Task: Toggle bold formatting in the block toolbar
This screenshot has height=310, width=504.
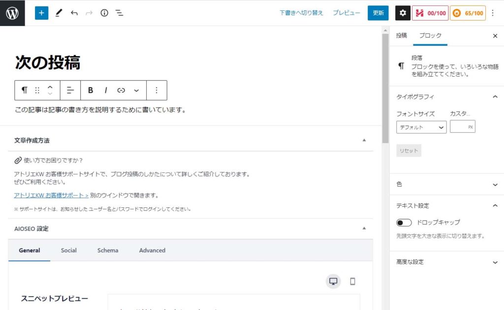Action: [91, 90]
